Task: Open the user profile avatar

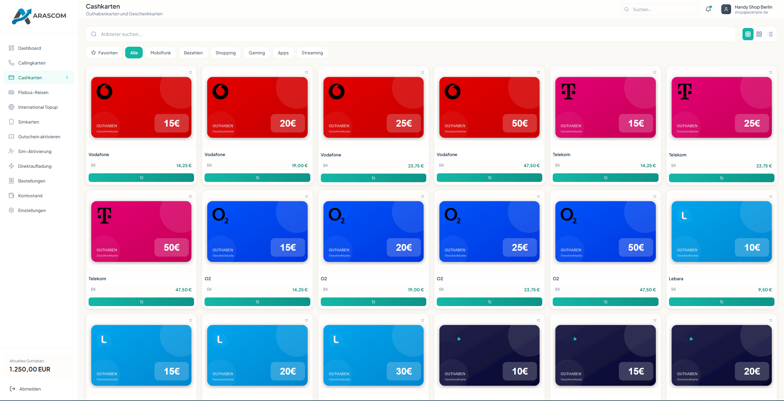Action: coord(726,9)
